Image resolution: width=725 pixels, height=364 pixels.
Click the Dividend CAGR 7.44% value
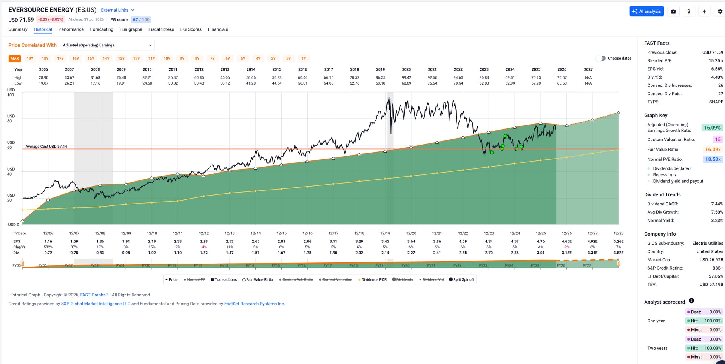(x=717, y=204)
